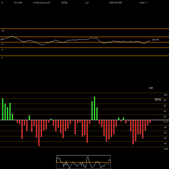
Task: Click the 50 level label on RSI axis
Action: click(2, 44)
